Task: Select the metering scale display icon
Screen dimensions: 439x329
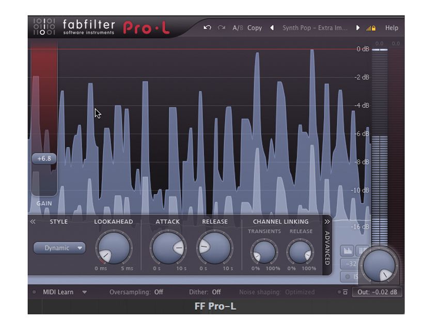Action: click(x=362, y=250)
